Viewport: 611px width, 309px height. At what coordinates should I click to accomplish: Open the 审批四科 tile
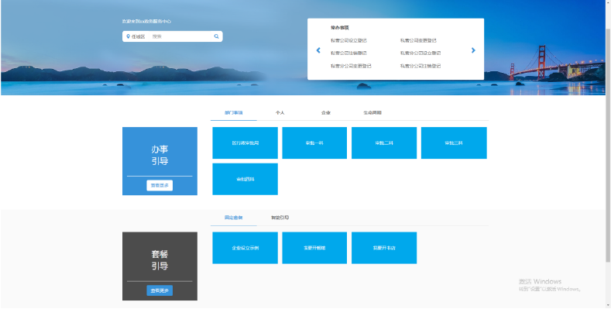(x=245, y=179)
